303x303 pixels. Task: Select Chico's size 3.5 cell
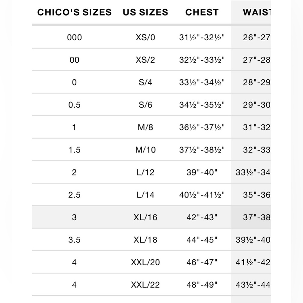[75, 240]
